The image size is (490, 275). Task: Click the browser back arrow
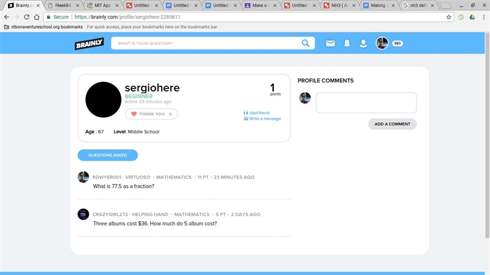coord(7,17)
